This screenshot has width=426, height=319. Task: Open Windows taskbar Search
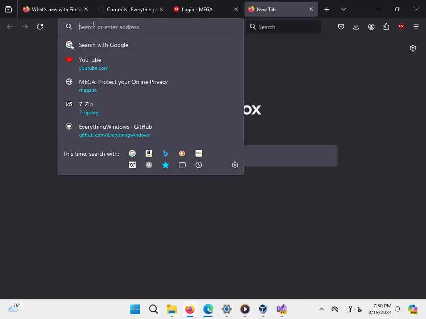[153, 309]
